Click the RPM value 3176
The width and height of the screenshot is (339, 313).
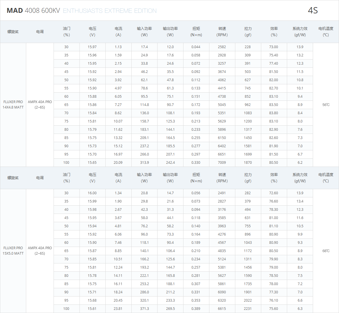(222, 210)
